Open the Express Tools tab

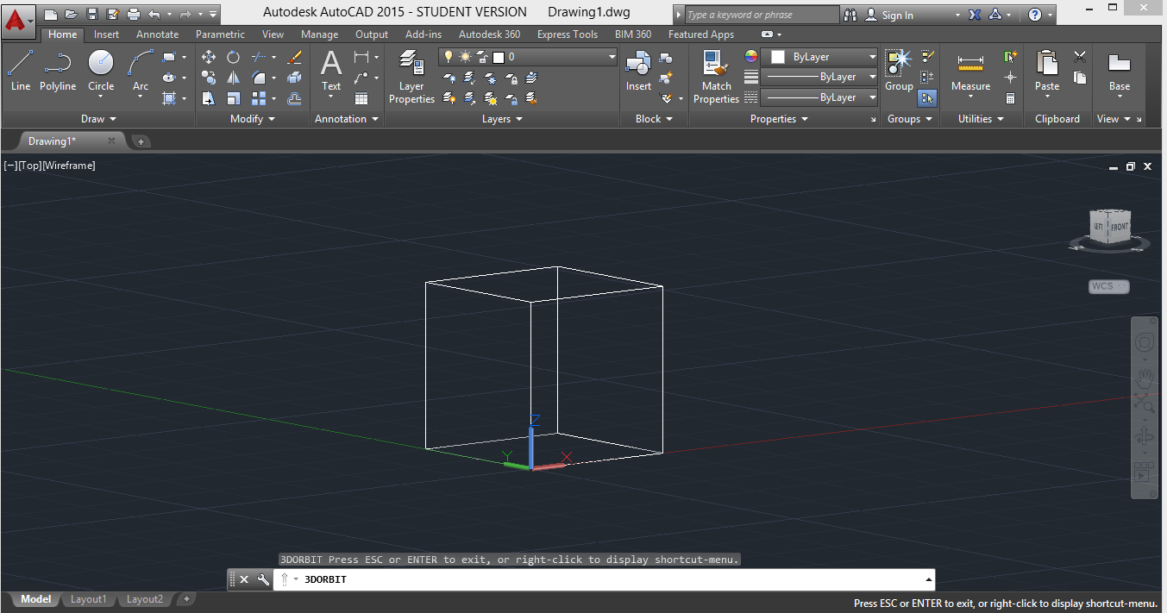click(x=568, y=34)
